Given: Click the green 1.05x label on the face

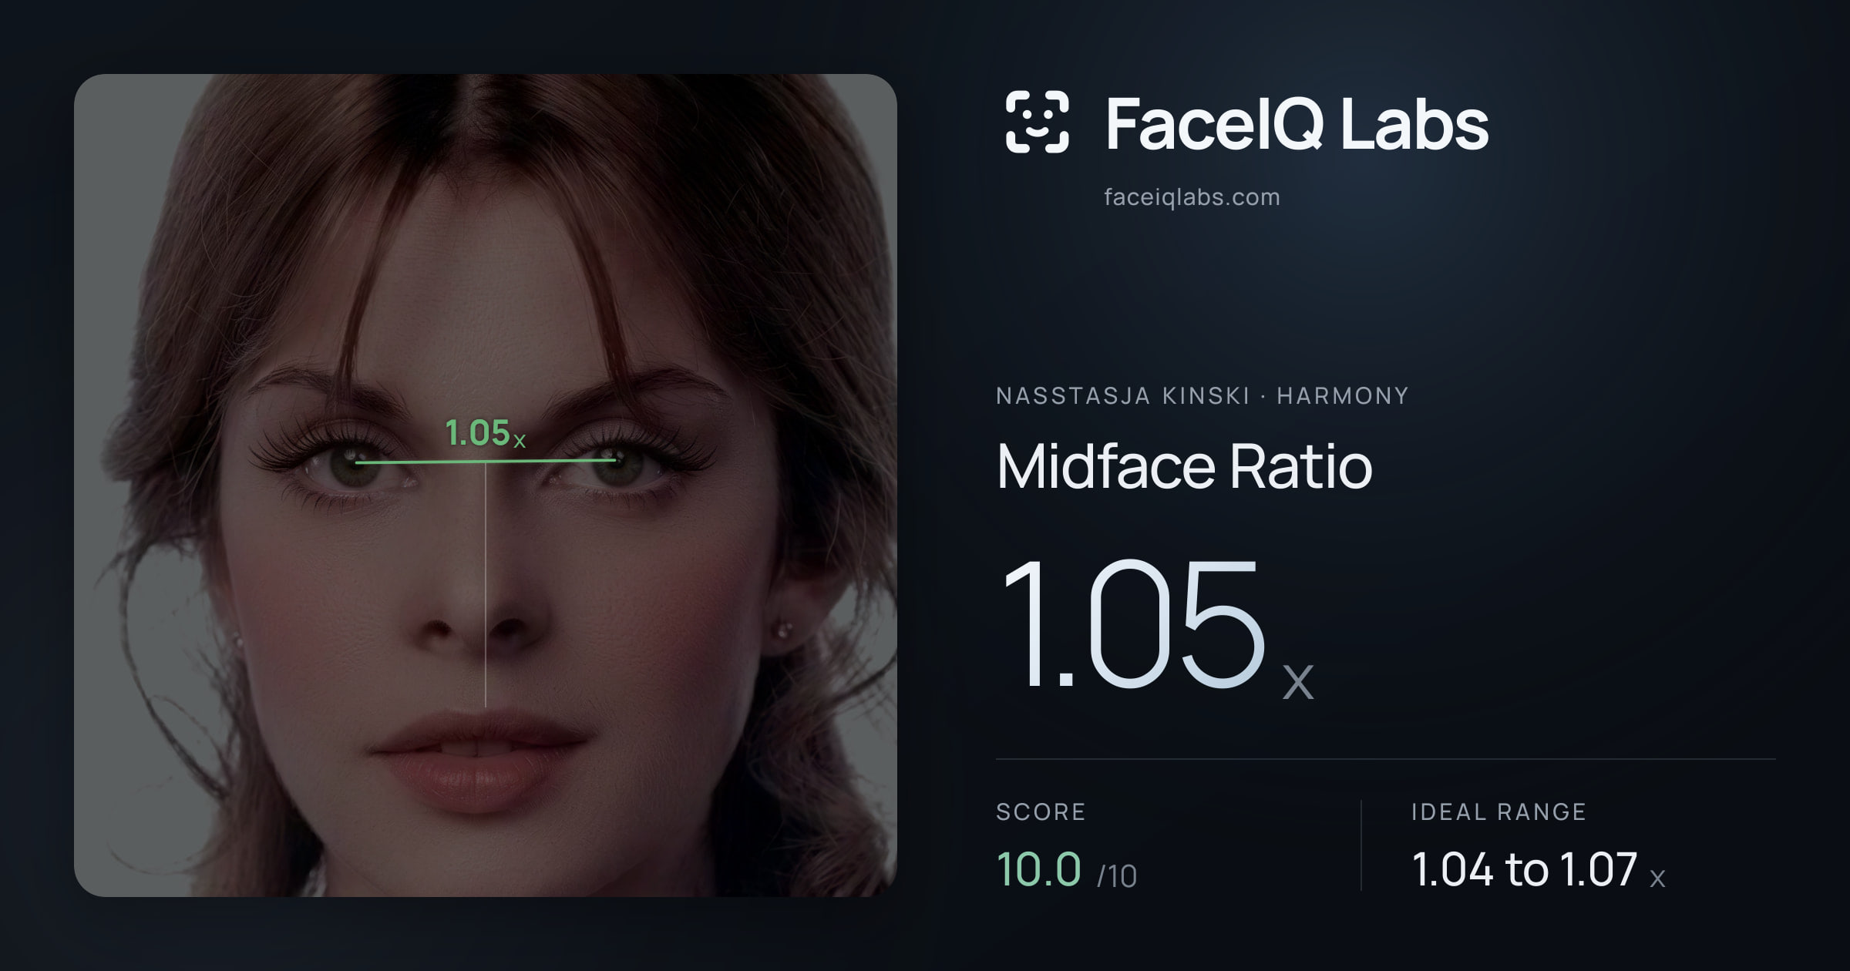Looking at the screenshot, I should (486, 433).
